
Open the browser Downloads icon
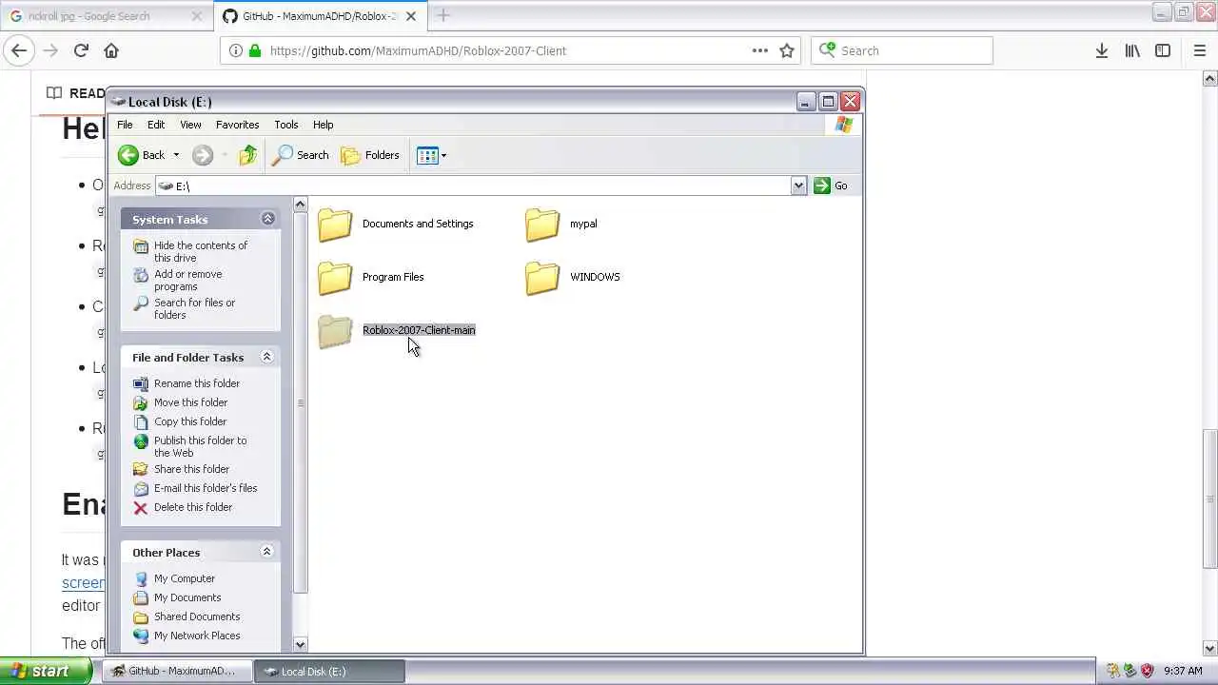coord(1101,50)
